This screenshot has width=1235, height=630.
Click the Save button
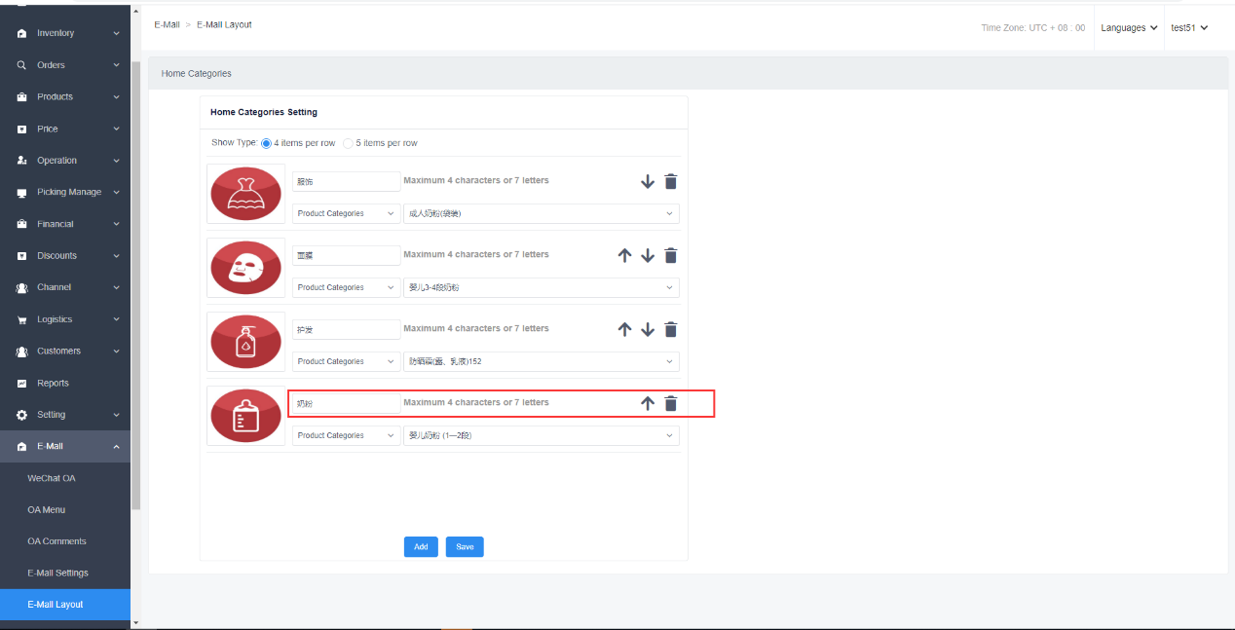pos(465,547)
